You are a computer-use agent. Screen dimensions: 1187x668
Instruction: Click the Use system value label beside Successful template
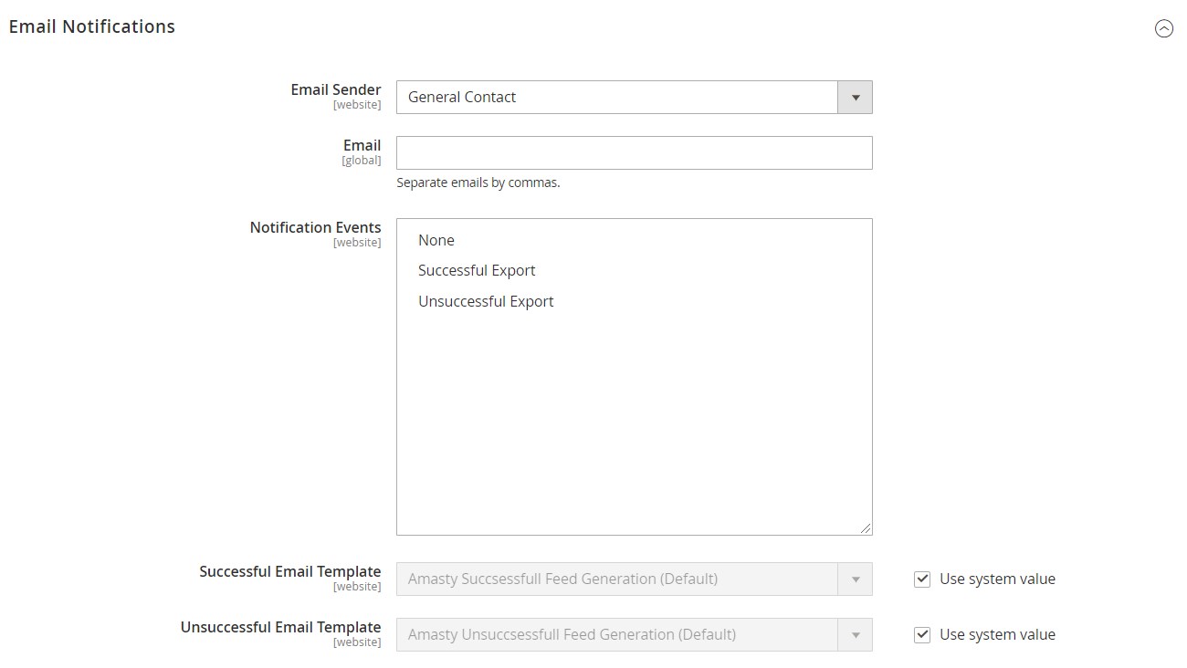(997, 579)
